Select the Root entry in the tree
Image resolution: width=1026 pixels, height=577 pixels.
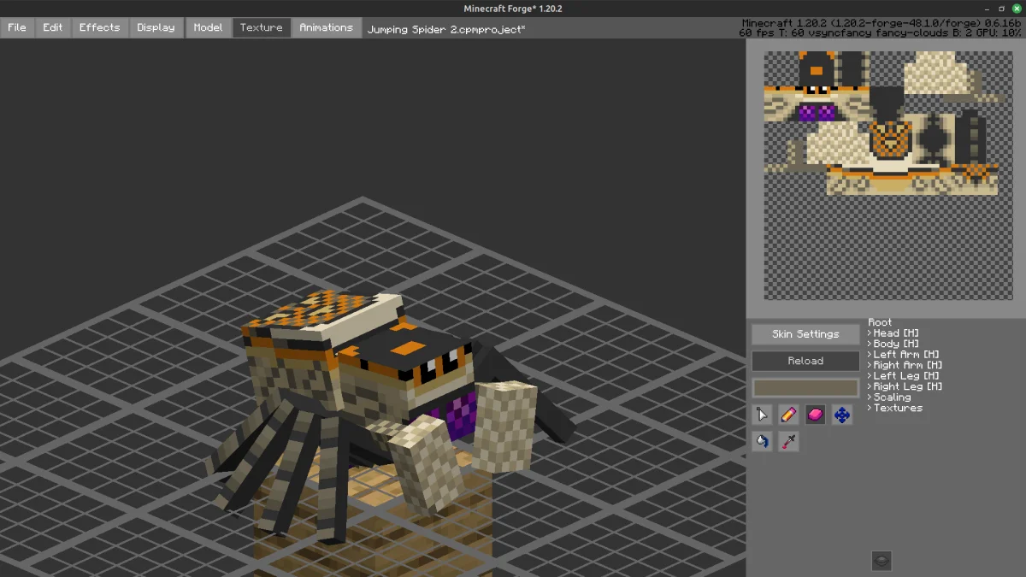[880, 322]
